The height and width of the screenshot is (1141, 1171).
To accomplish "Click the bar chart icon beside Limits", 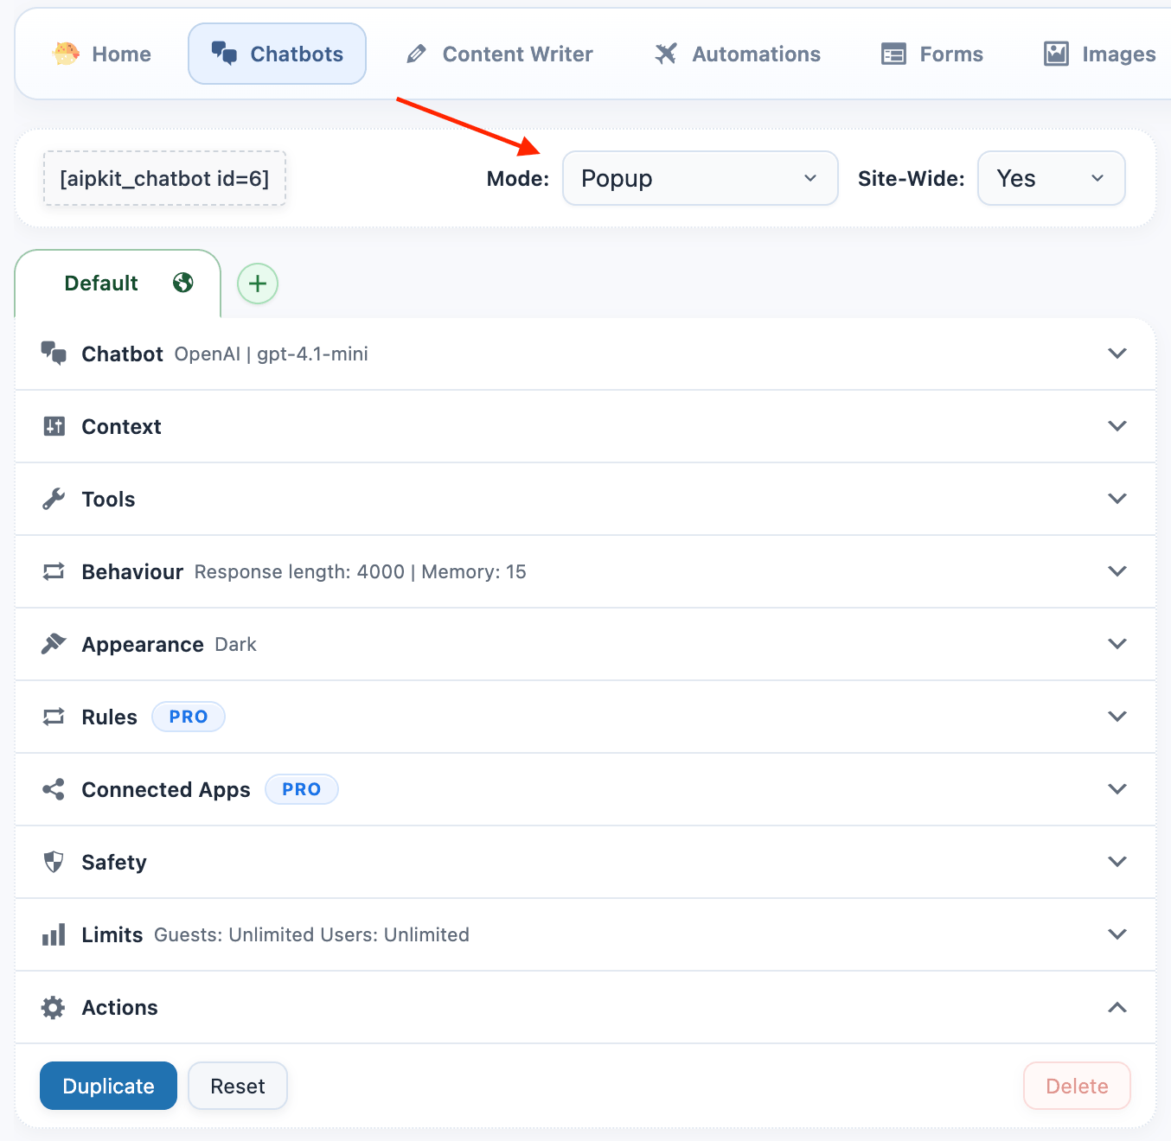I will click(54, 934).
